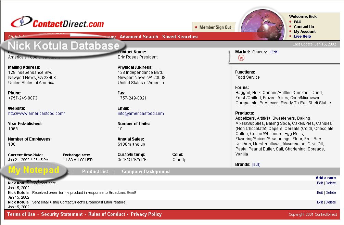Viewport: 344px width, 225px height.
Task: Click the 'Copyright 2001 ContactDirect' text
Action: coord(313,214)
